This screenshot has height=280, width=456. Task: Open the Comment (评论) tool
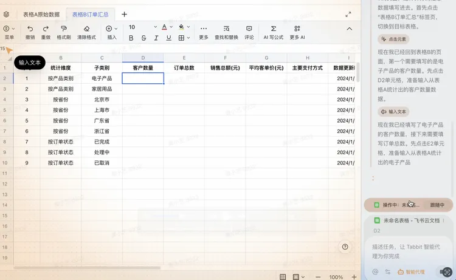point(249,29)
